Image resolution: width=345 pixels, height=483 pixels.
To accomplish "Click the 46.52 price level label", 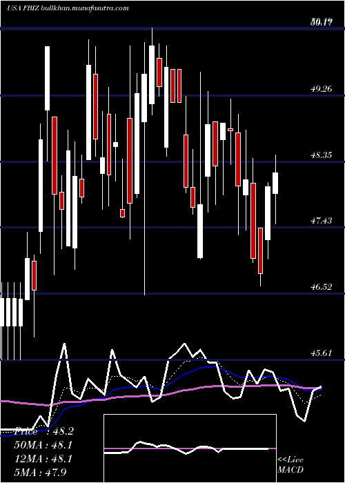I will [322, 287].
